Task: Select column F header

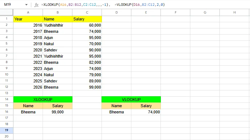Action: tap(175, 12)
